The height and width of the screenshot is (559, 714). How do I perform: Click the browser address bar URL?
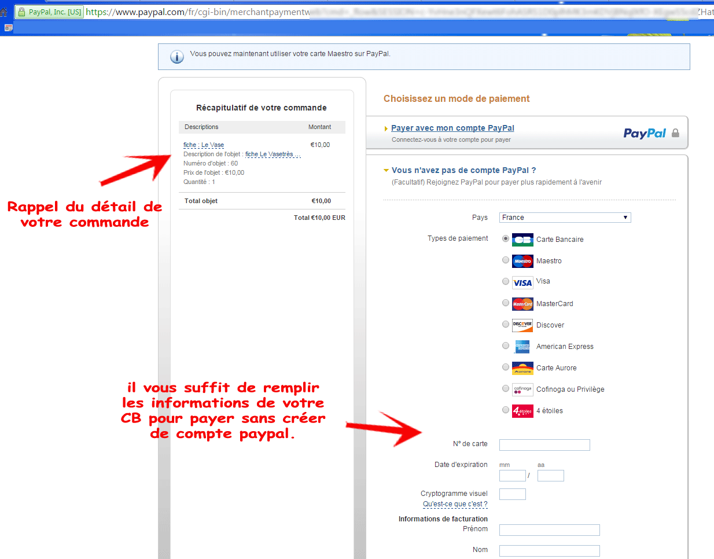[x=197, y=12]
